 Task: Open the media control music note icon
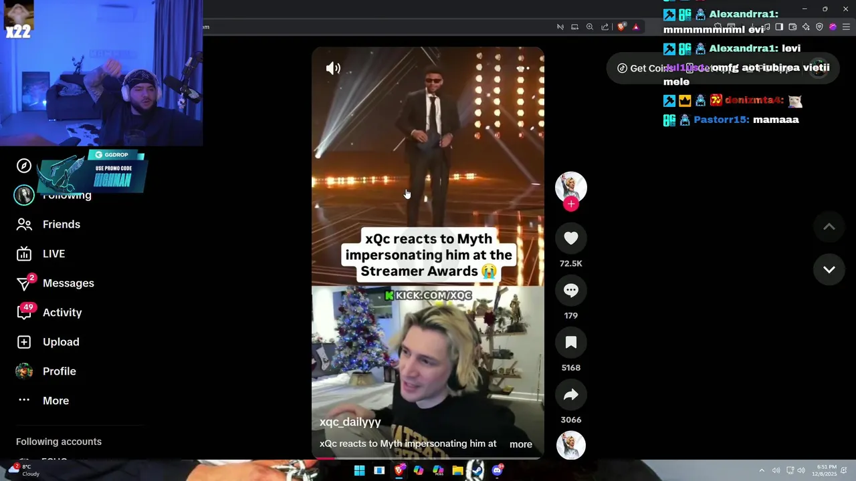766,27
